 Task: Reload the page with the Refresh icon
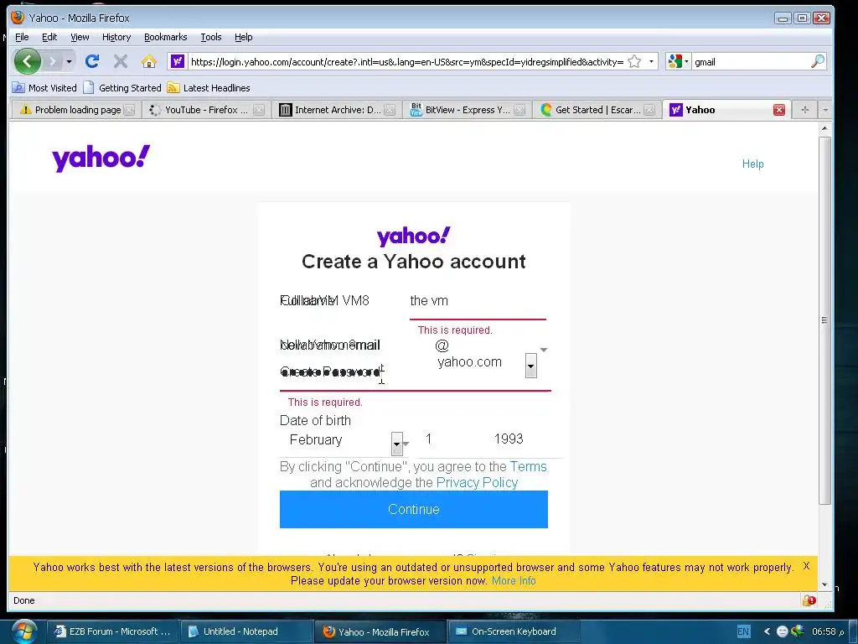coord(92,61)
